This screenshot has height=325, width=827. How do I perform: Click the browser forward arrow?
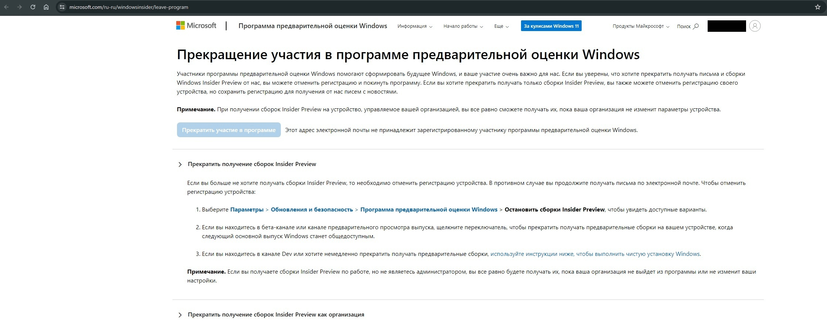(x=20, y=7)
